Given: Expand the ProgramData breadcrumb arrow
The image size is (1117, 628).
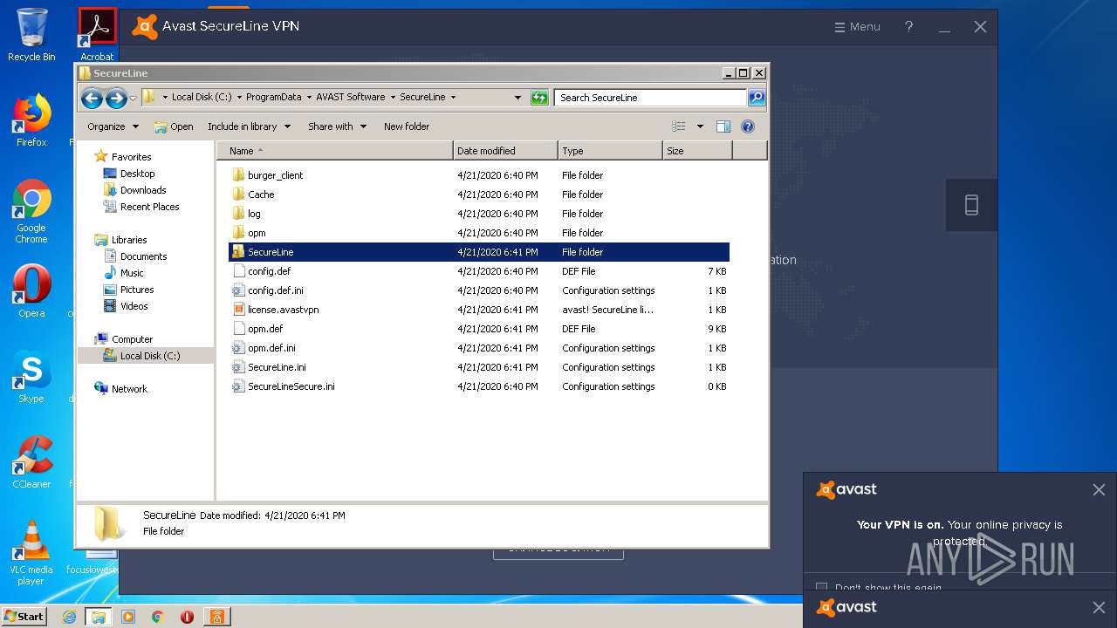Looking at the screenshot, I should pyautogui.click(x=308, y=97).
